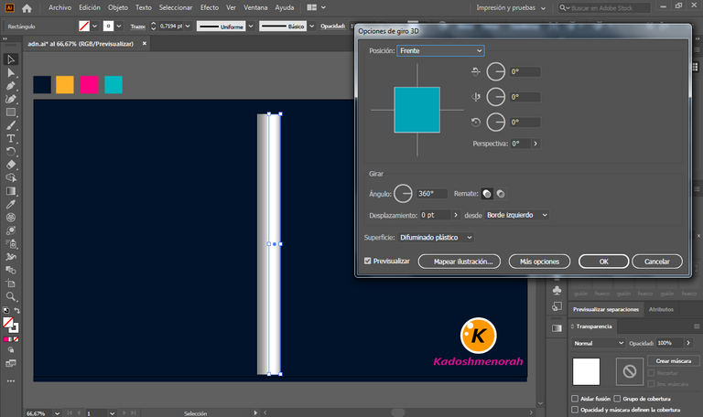Select the Eraser tool
Screen dimensions: 703x417
[11, 165]
